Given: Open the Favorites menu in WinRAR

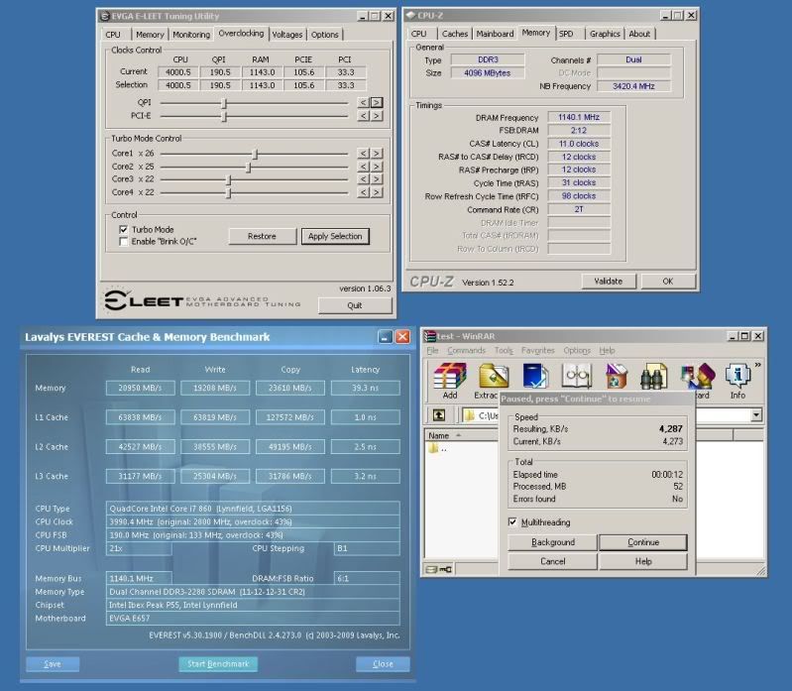Looking at the screenshot, I should (538, 351).
